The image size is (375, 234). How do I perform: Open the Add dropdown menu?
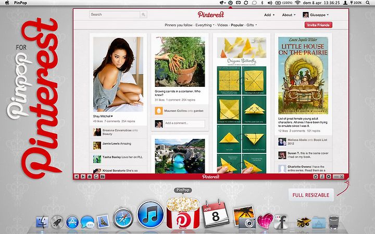269,15
